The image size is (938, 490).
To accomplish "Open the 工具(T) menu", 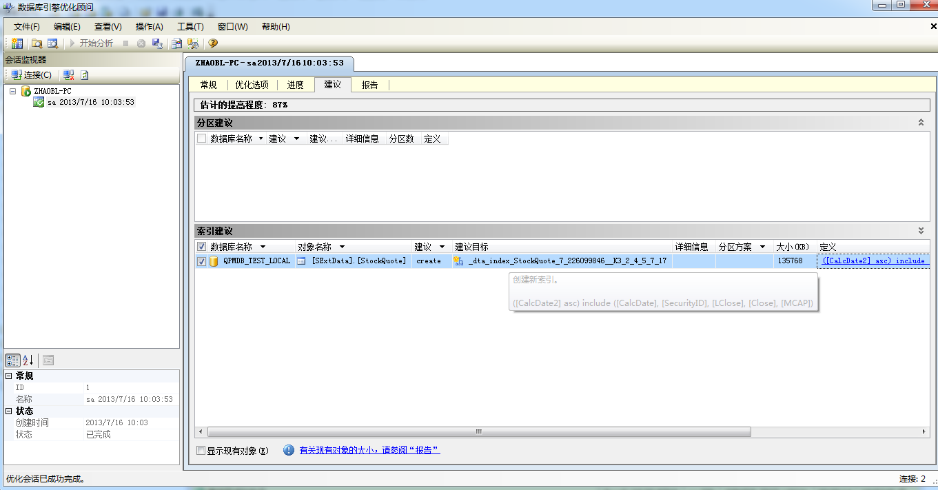I will pyautogui.click(x=190, y=27).
